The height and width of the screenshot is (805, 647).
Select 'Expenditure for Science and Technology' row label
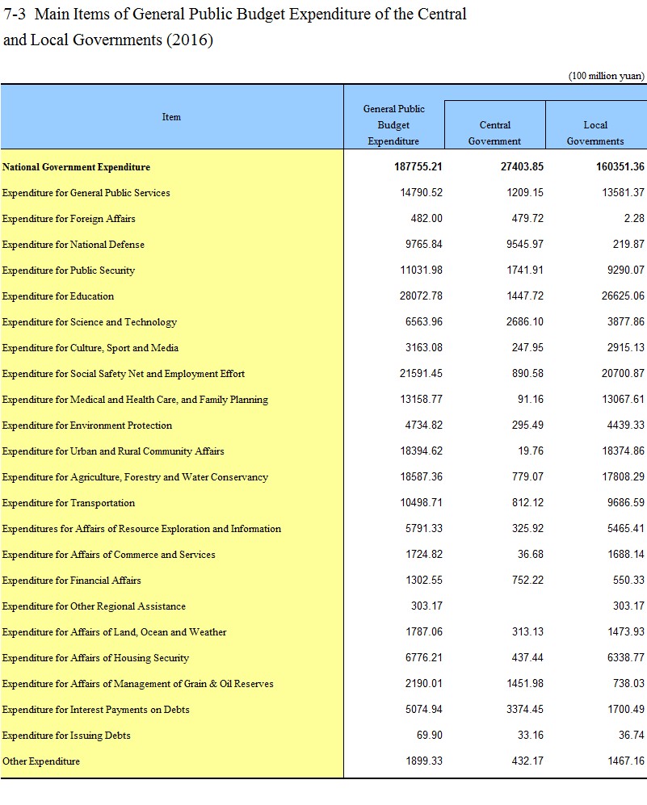click(x=90, y=322)
